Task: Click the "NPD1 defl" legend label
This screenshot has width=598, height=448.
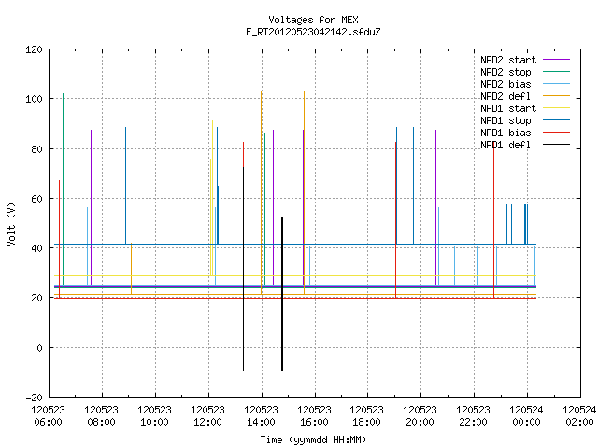Action: (505, 146)
